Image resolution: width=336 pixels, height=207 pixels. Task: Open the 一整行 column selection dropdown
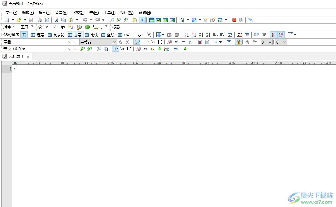click(98, 42)
